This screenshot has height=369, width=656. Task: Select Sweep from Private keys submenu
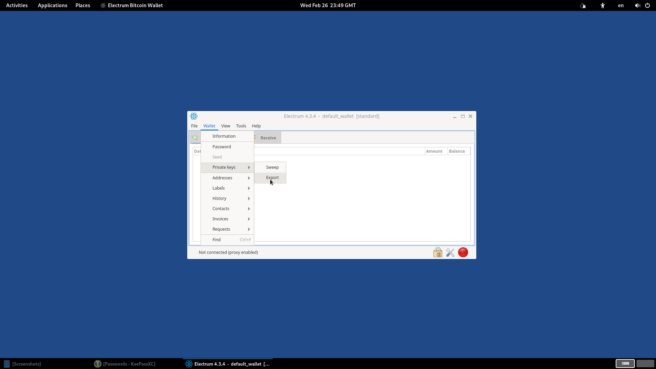click(272, 167)
